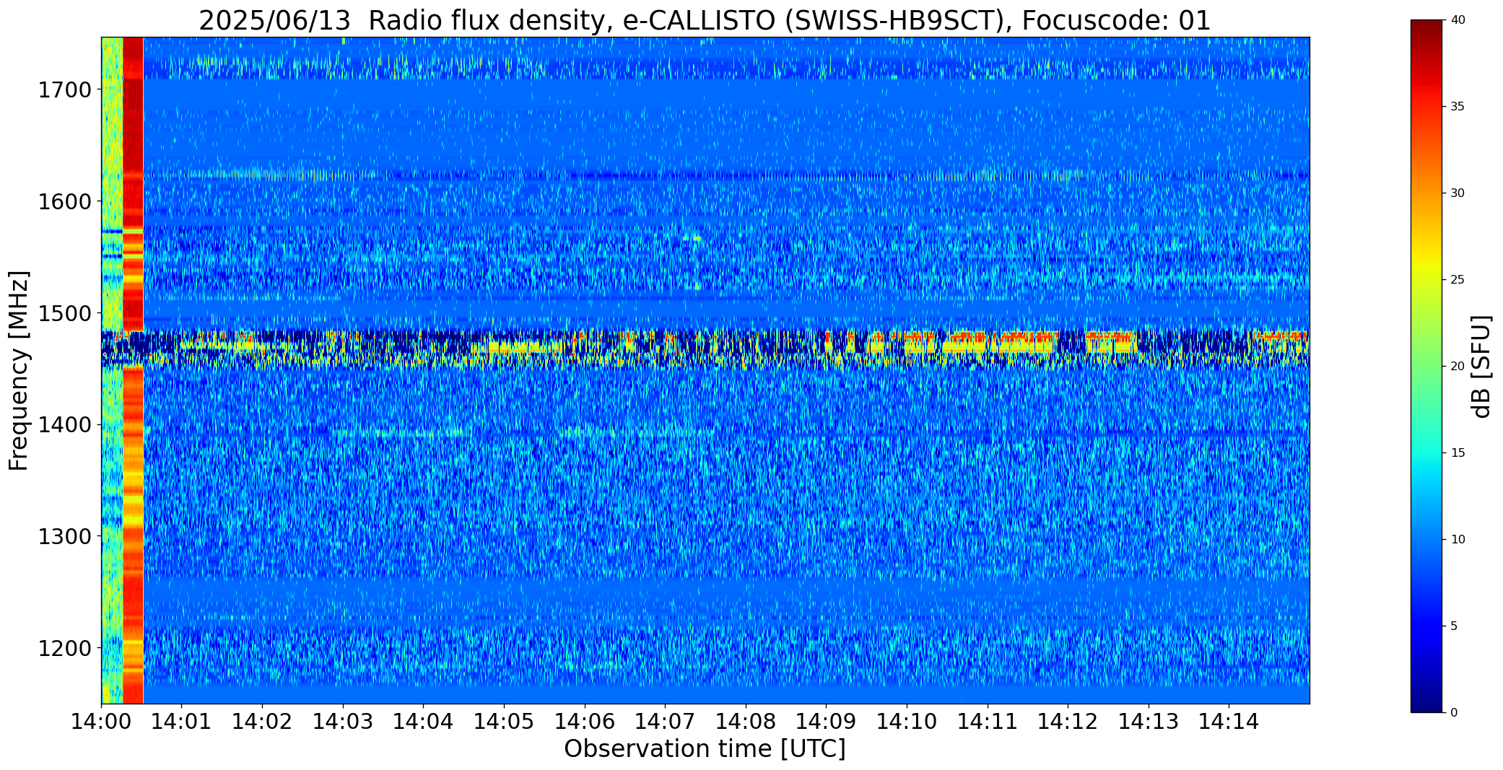The height and width of the screenshot is (770, 1503).
Task: Click the 14:08 time tick label
Action: [746, 721]
